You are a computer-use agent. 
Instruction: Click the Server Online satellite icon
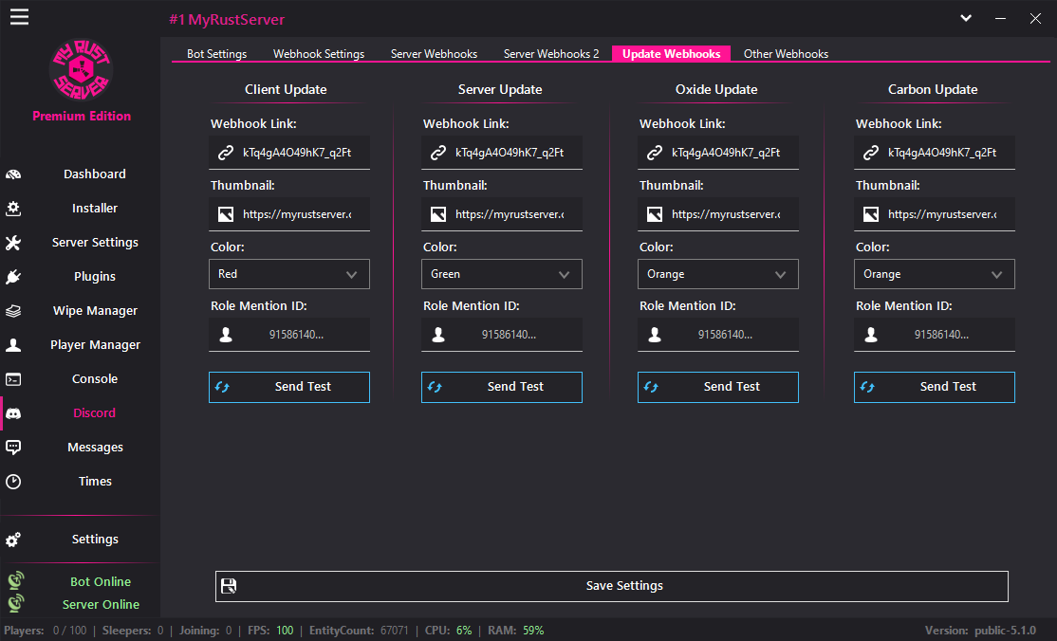coord(15,602)
